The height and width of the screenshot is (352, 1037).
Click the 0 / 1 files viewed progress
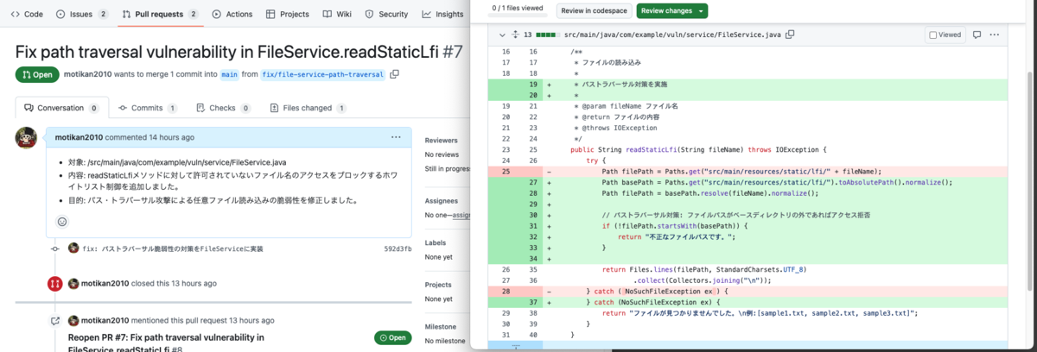click(518, 10)
